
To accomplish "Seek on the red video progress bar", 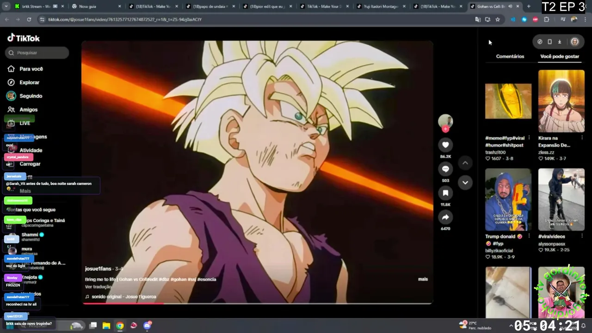I will coord(257,303).
